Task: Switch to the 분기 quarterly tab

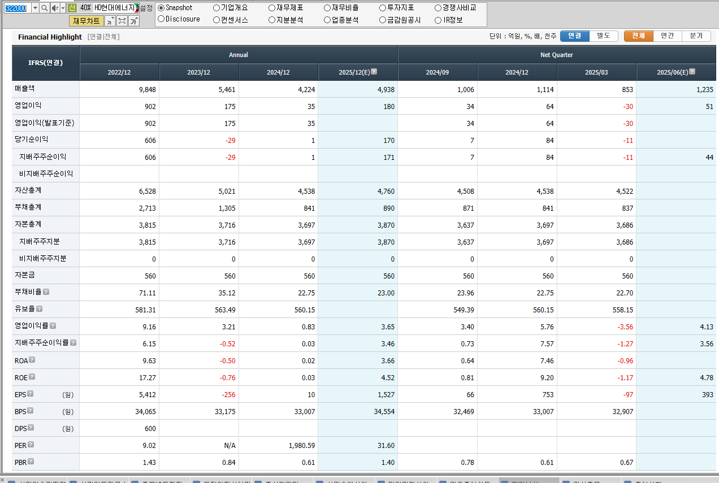Action: click(x=696, y=36)
